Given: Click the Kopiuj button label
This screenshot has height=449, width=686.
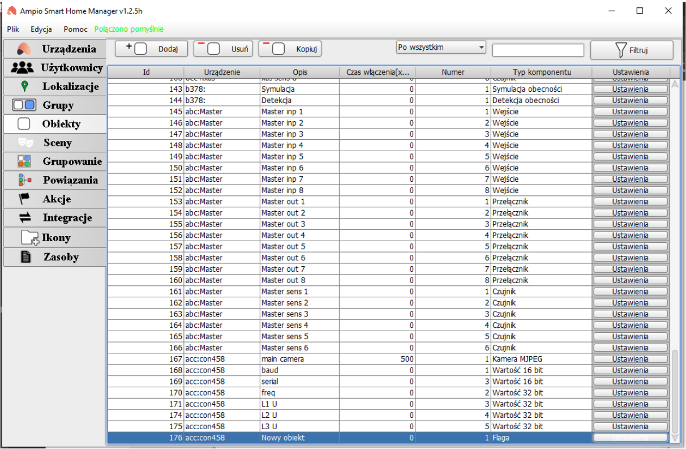Looking at the screenshot, I should tap(307, 49).
